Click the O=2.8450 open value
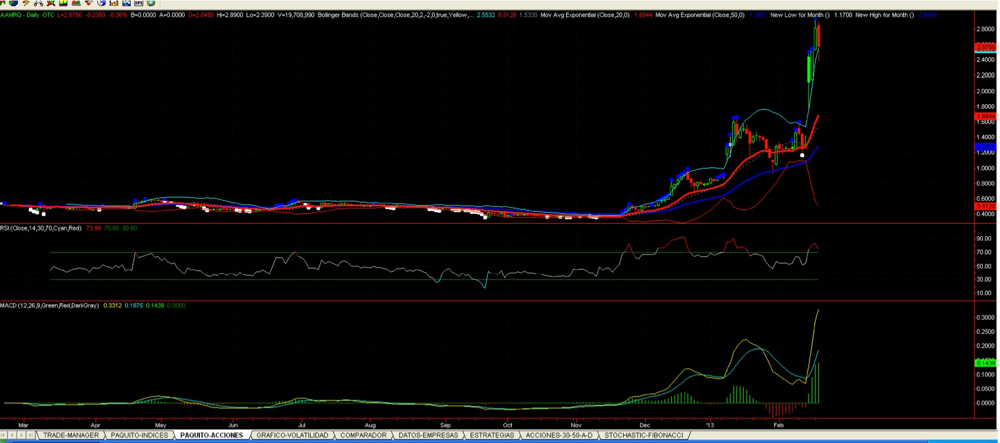The height and width of the screenshot is (443, 1000). click(201, 15)
